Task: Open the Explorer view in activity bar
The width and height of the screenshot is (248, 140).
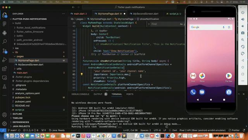Action: click(x=4, y=15)
